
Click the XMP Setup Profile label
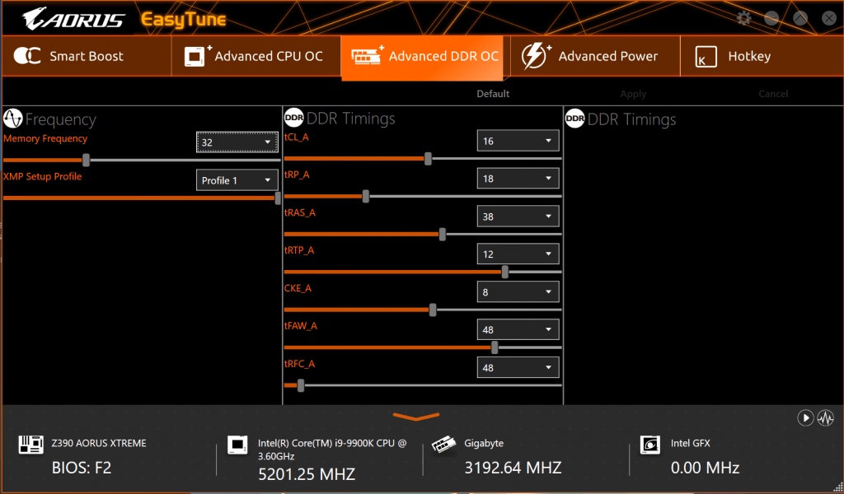click(x=43, y=176)
